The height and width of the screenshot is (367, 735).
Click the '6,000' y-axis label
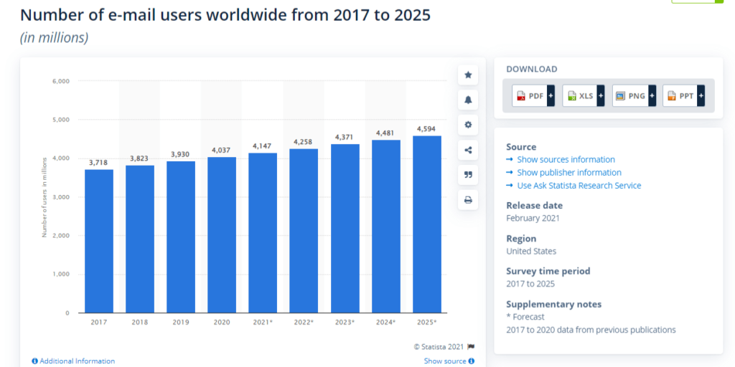pyautogui.click(x=60, y=81)
